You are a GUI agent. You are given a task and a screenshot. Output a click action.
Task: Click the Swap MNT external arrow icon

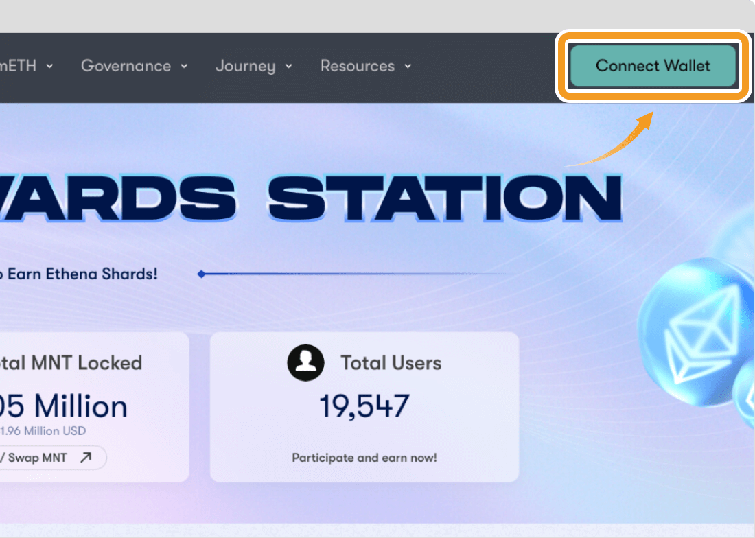click(86, 457)
